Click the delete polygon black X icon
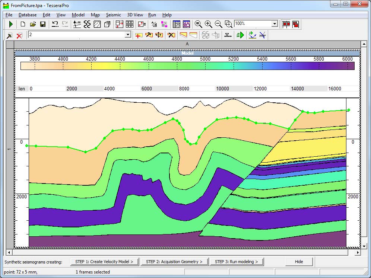 [171, 35]
